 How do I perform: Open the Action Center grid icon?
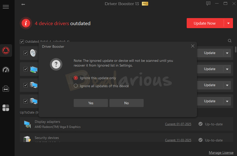pos(6,108)
